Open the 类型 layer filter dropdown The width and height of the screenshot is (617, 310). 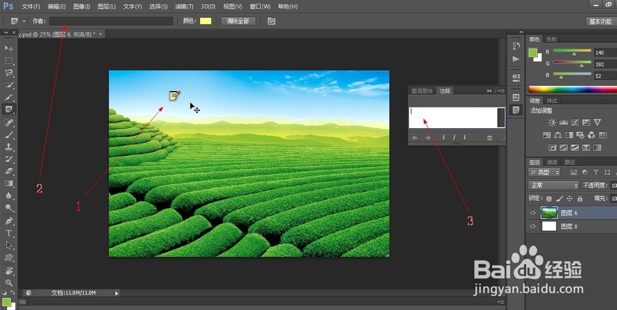click(544, 172)
